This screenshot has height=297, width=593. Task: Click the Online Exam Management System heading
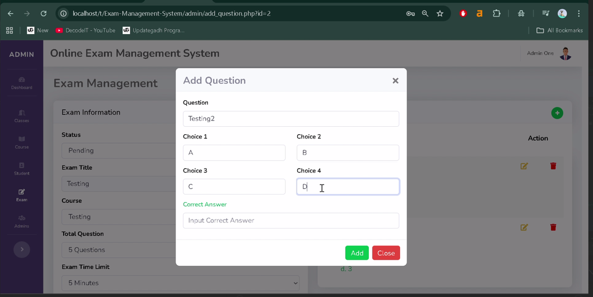tap(134, 53)
